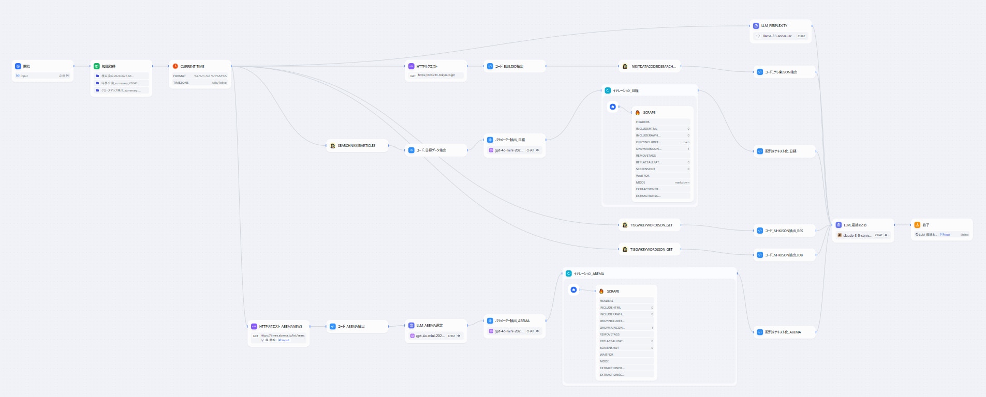Select the 配列をテキスト化_日経 node
The height and width of the screenshot is (397, 986).
(x=784, y=151)
